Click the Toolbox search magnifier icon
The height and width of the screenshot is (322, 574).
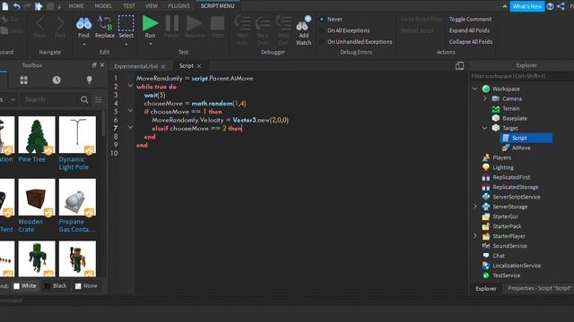click(84, 99)
